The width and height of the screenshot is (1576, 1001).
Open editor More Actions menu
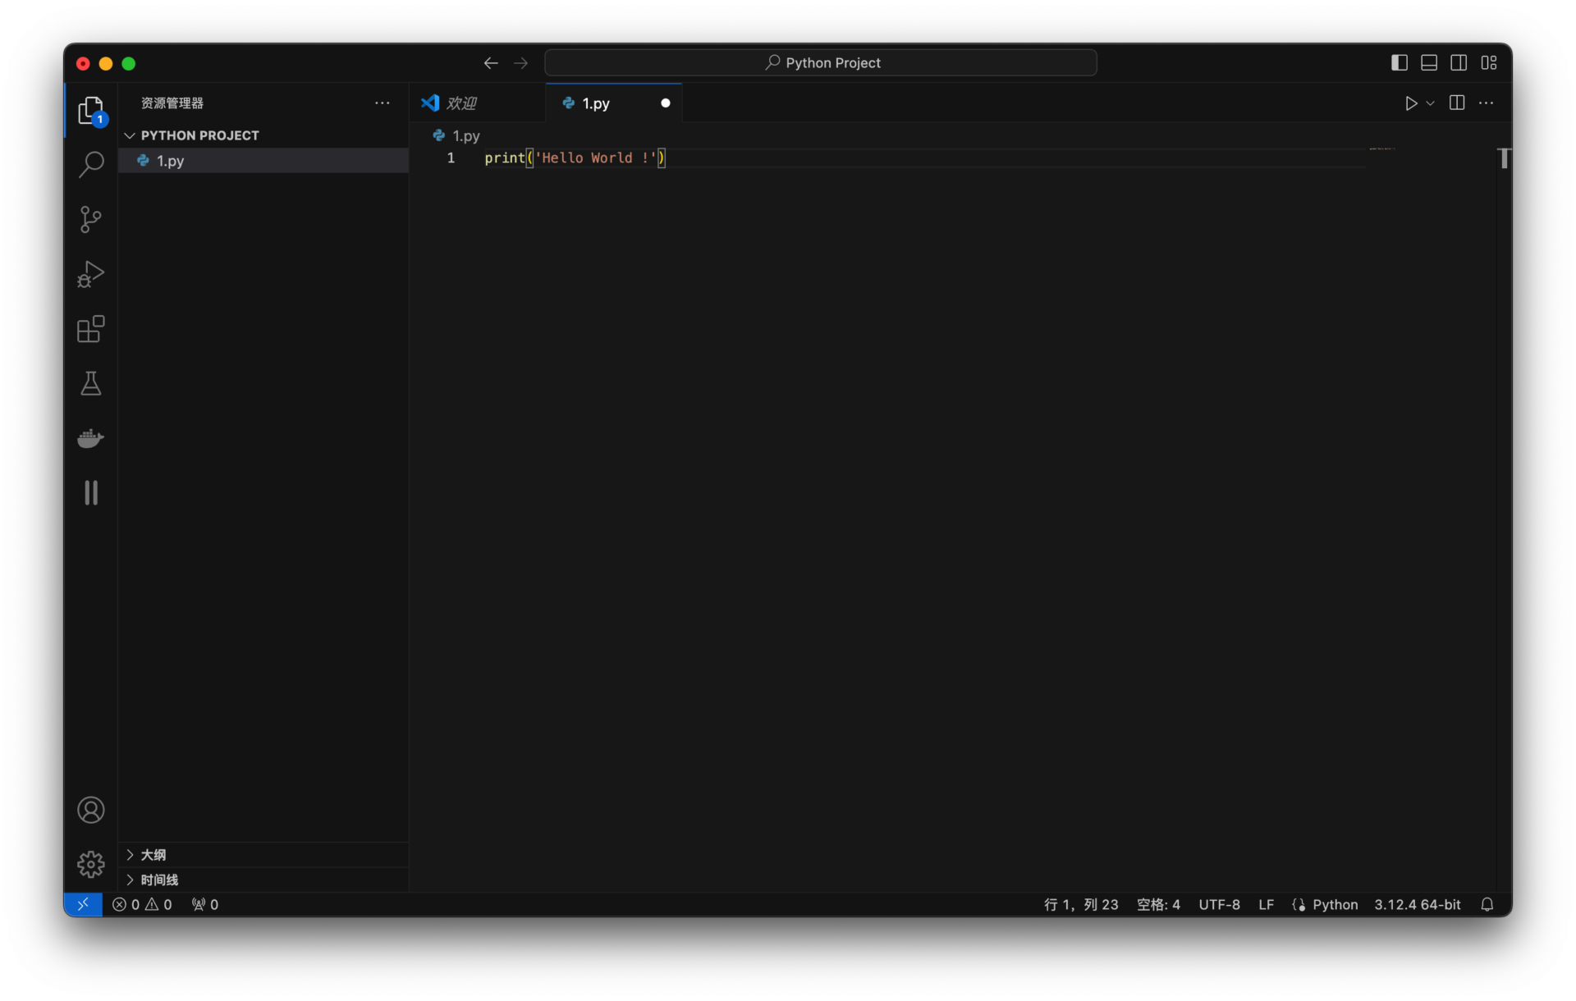(1487, 103)
